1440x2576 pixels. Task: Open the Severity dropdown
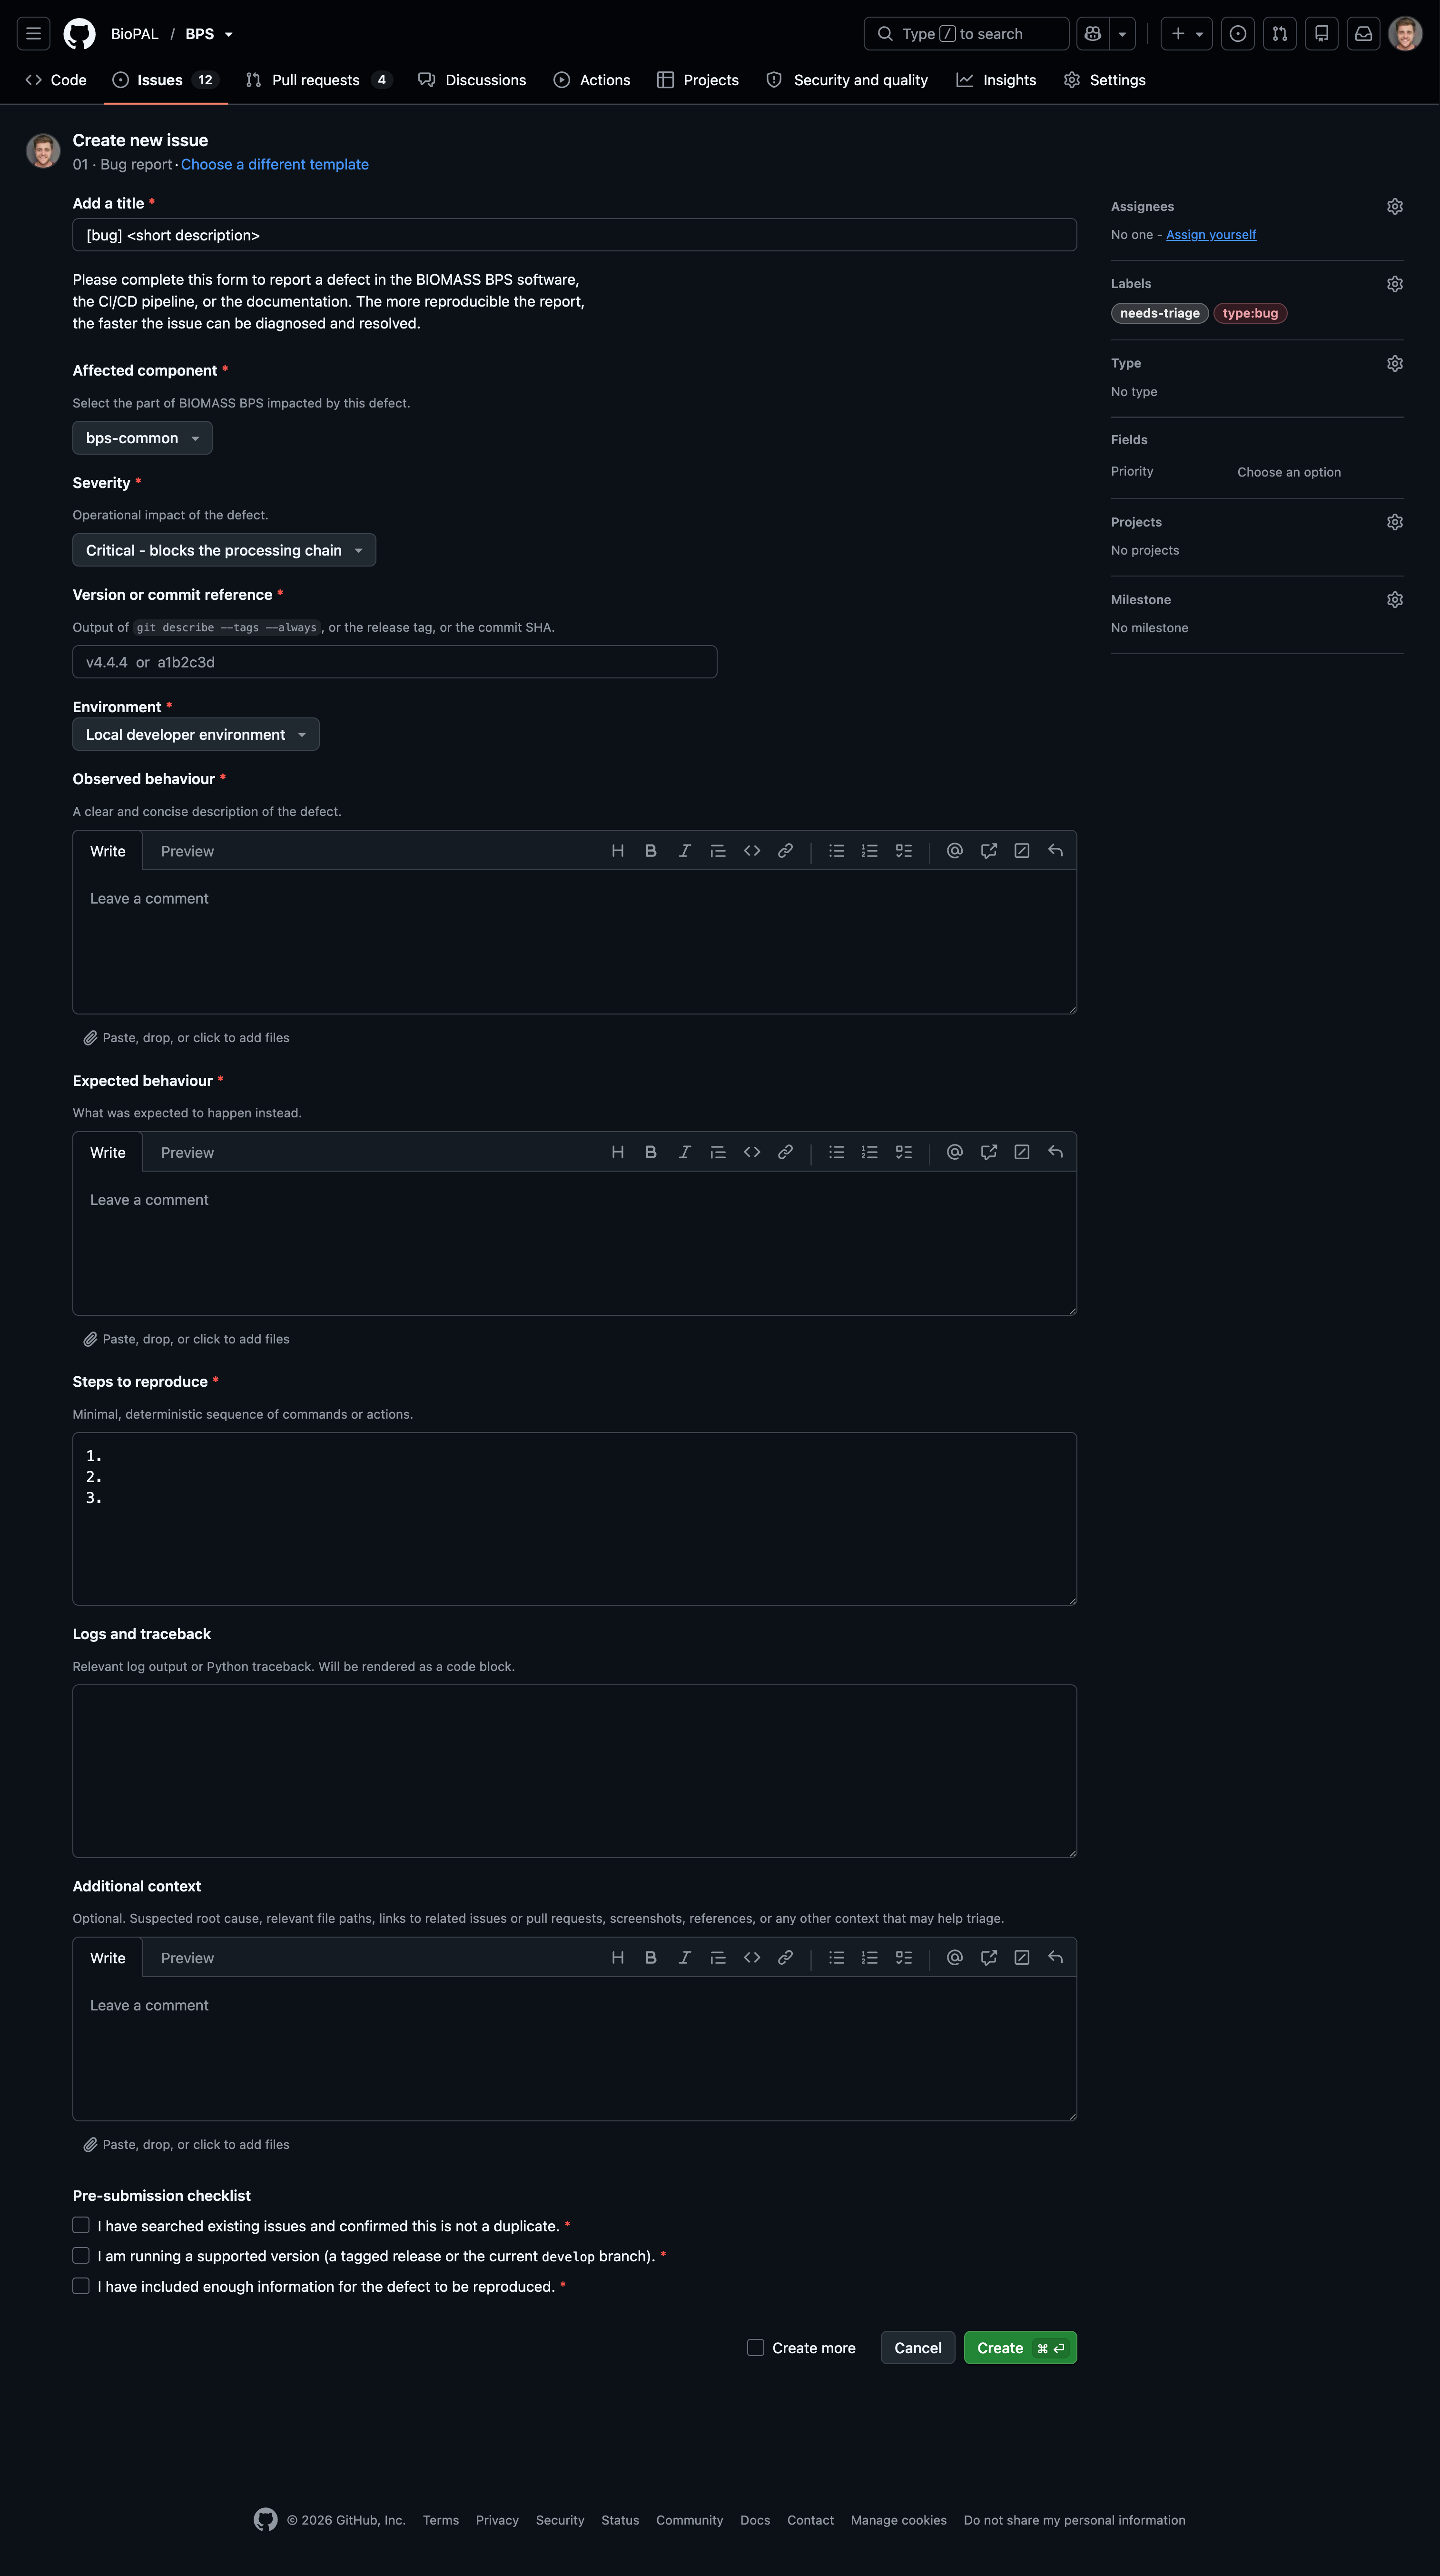224,550
